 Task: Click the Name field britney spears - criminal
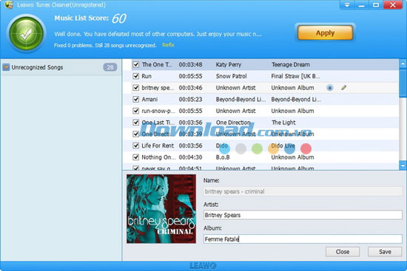pos(303,191)
